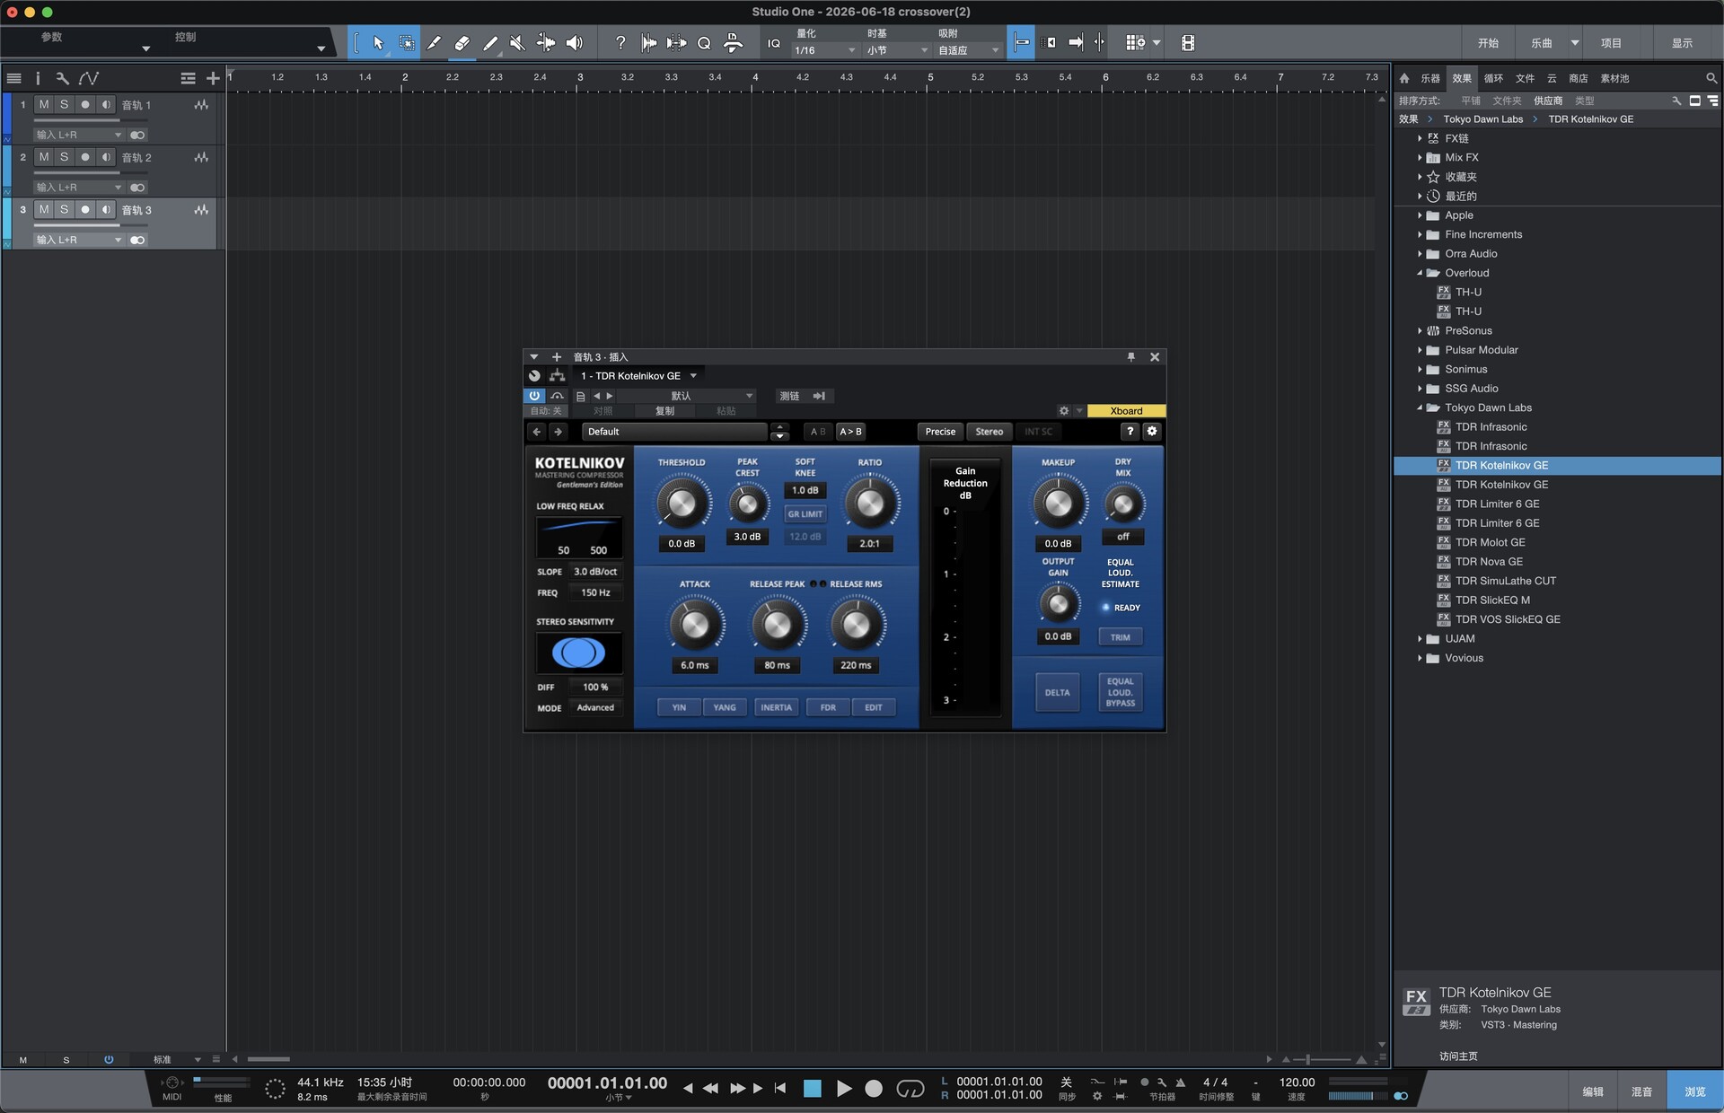
Task: Adjust the MAKEUP gain knob
Action: tap(1058, 504)
